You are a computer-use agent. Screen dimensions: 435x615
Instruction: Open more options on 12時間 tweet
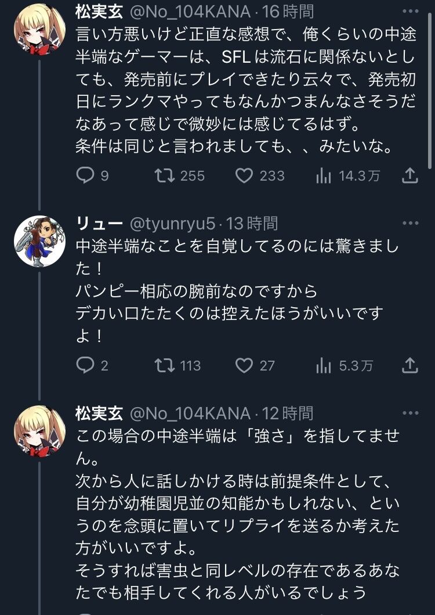[410, 413]
